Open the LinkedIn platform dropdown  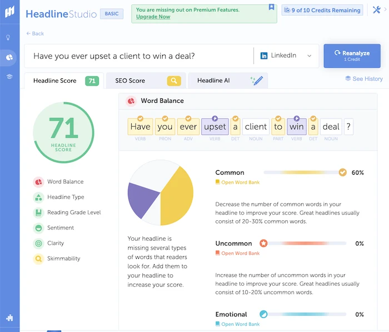tap(286, 56)
